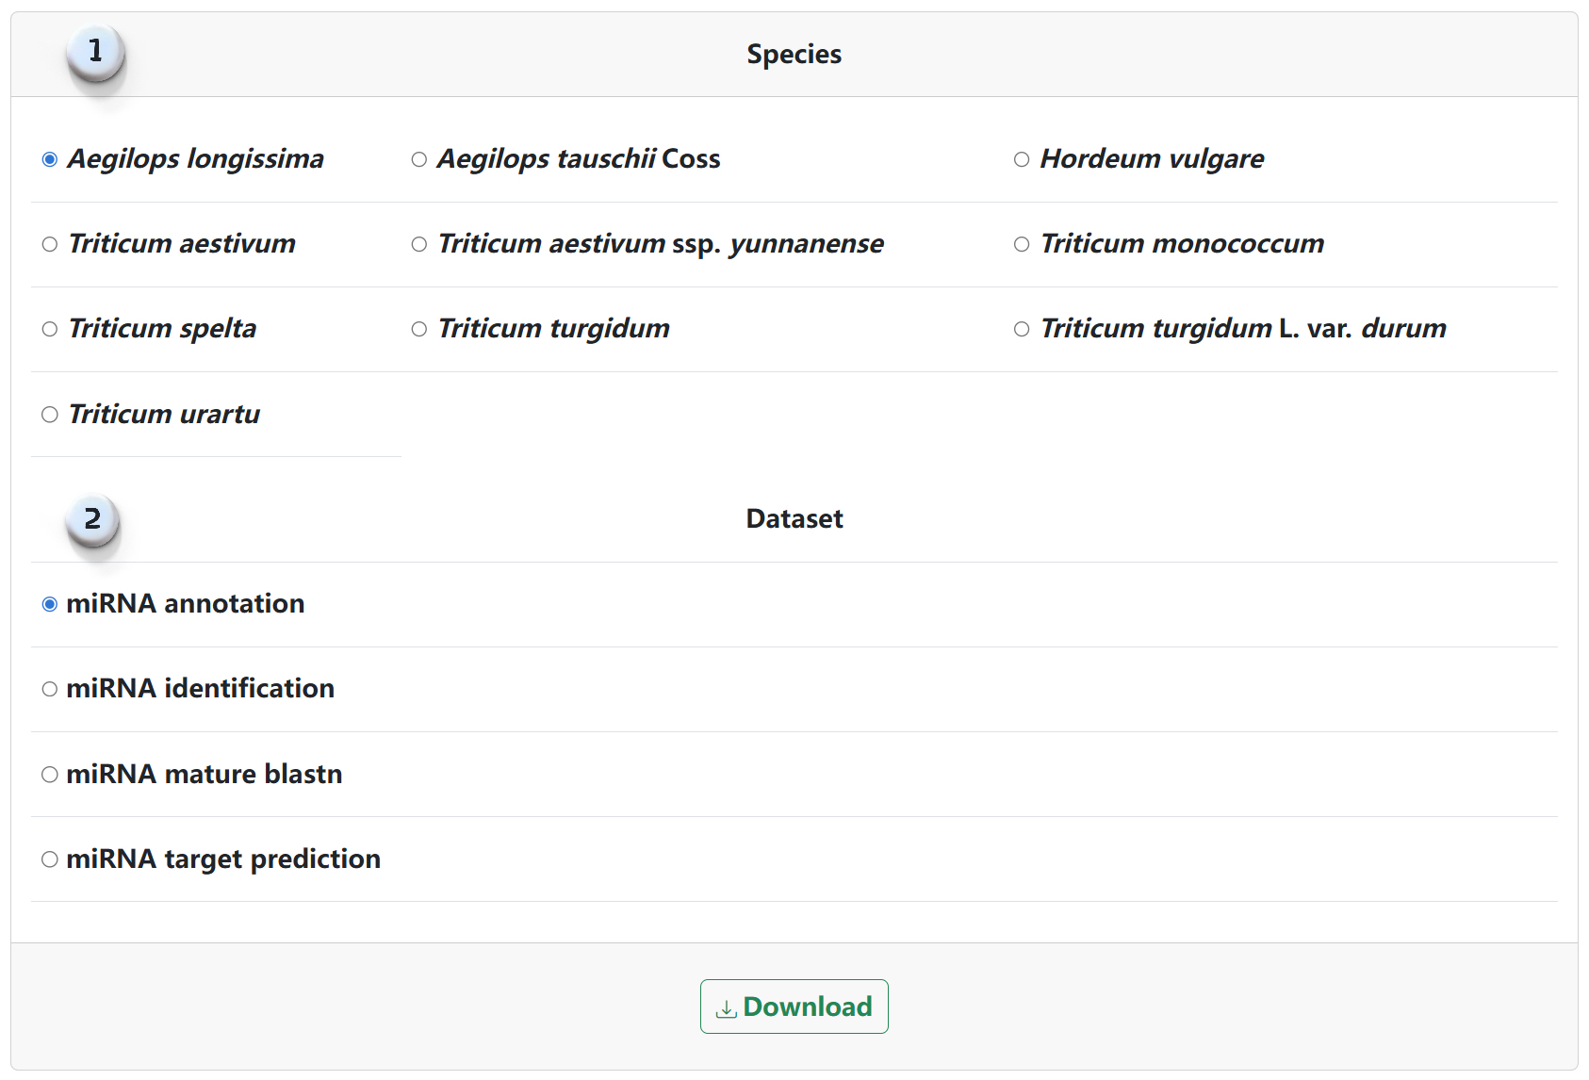Select Triticum turgidum L. var. durum
The width and height of the screenshot is (1589, 1080).
pyautogui.click(x=1022, y=329)
